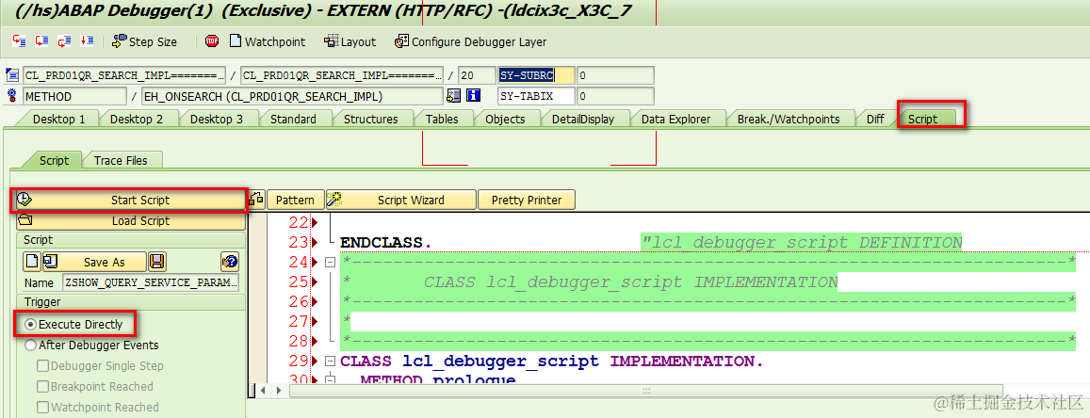Viewport: 1090px width, 418px height.
Task: Switch to the Structures tab
Action: 371,119
